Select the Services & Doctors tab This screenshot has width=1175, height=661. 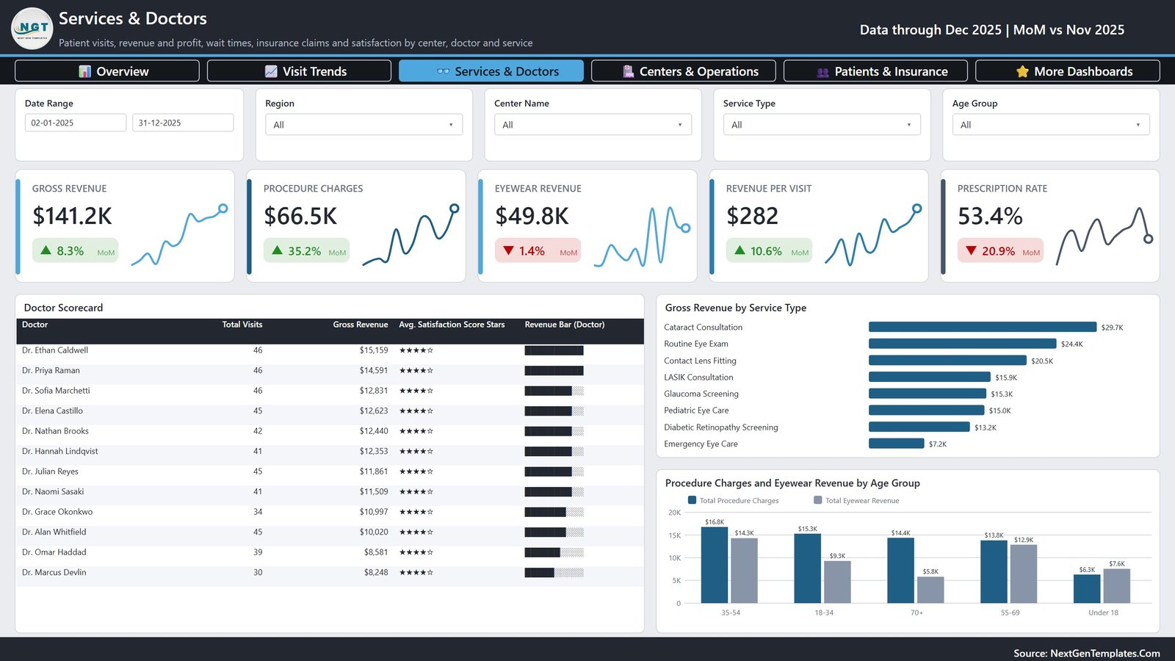tap(491, 71)
